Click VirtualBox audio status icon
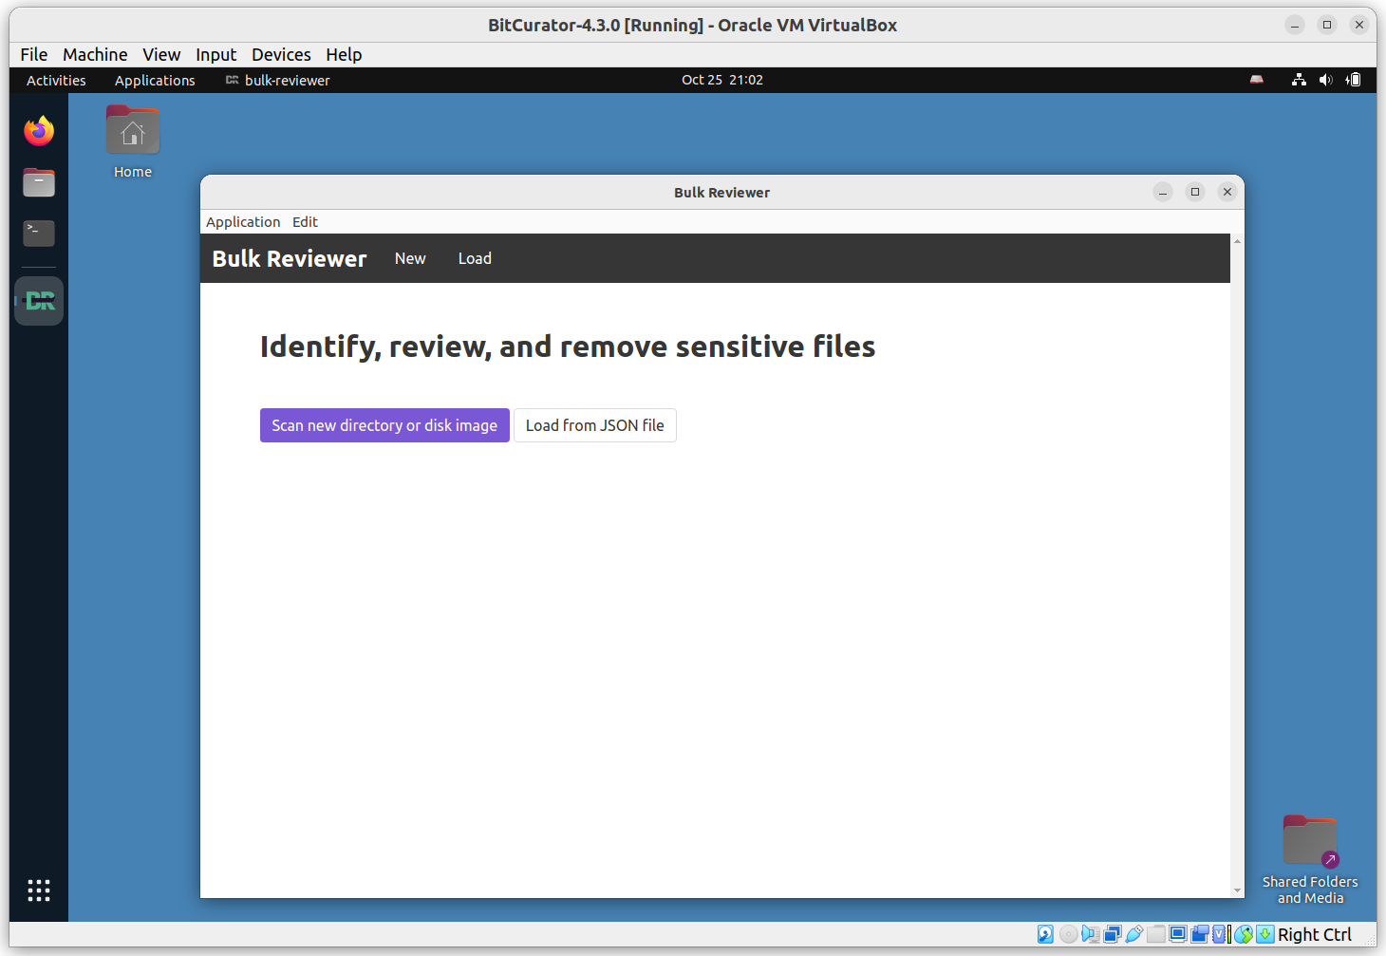The height and width of the screenshot is (956, 1386). point(1091,934)
